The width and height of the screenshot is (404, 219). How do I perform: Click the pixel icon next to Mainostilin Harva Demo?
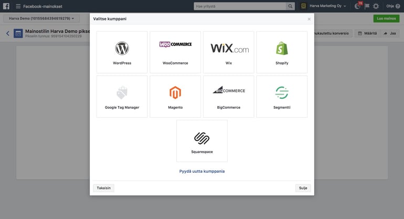coord(18,33)
